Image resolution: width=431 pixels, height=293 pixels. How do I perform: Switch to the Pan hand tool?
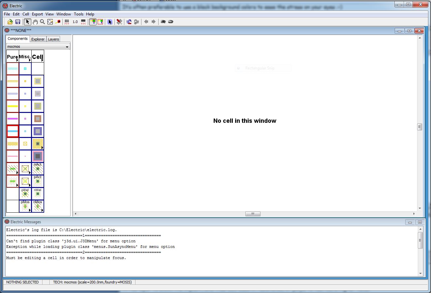click(x=35, y=22)
